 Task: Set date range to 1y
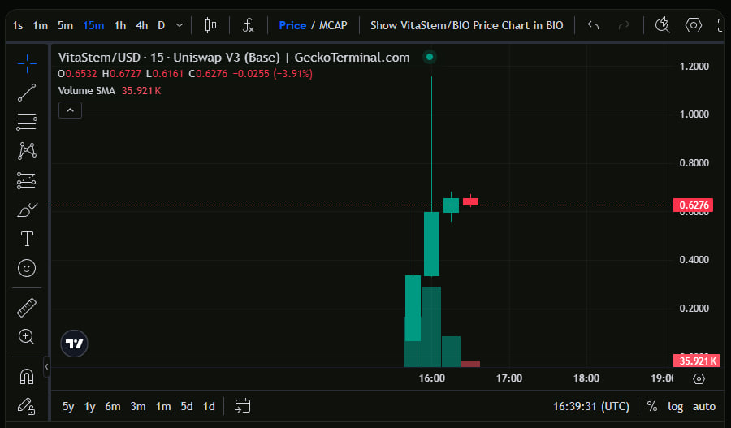89,406
